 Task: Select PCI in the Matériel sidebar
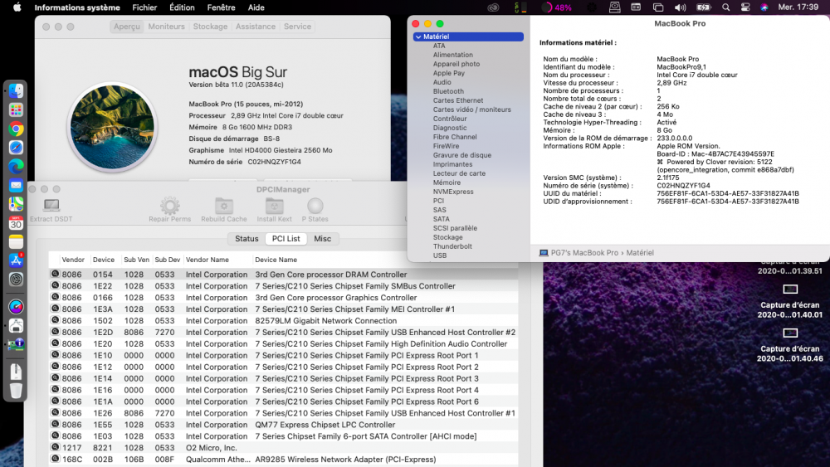coord(438,201)
